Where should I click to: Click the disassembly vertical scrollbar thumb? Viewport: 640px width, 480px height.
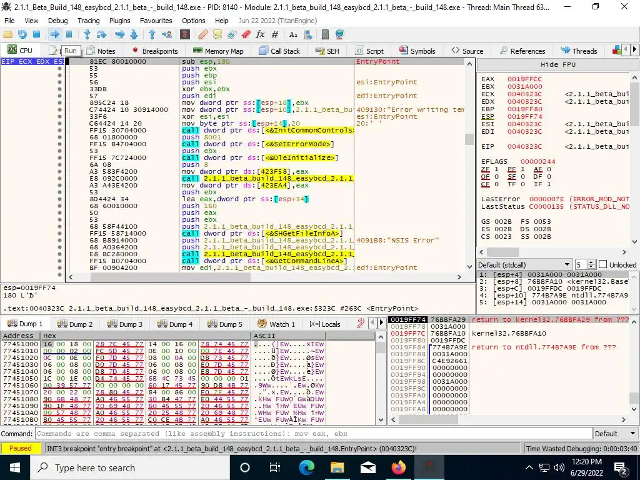(469, 139)
